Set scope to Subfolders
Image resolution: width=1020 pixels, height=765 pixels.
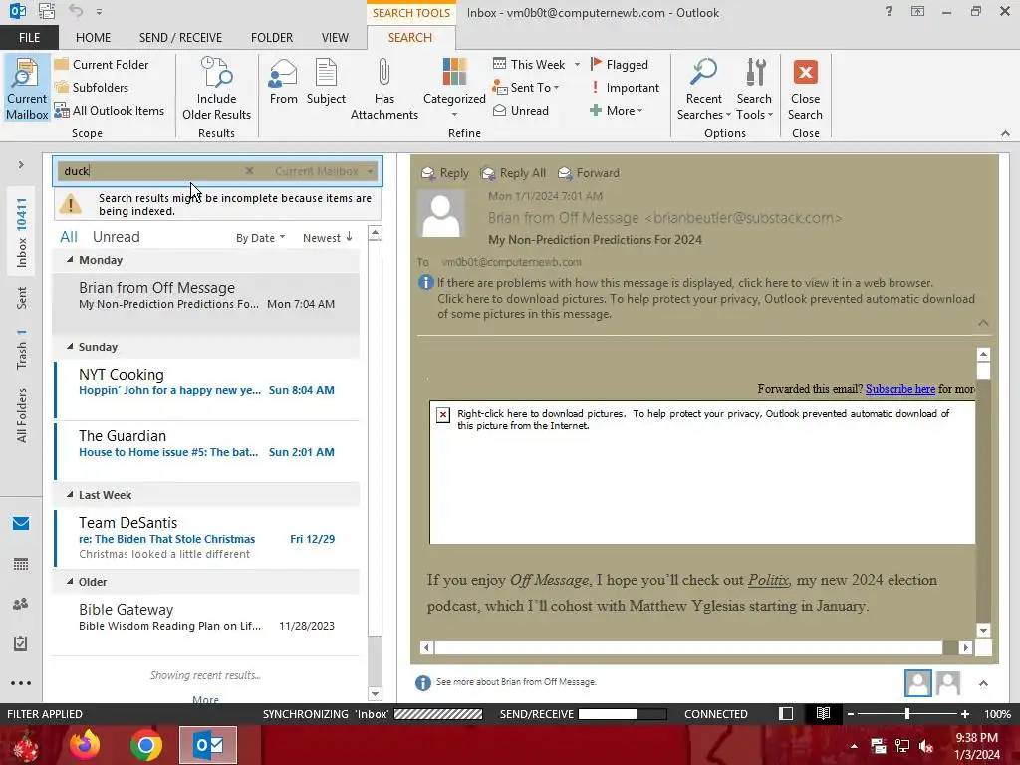(92, 87)
